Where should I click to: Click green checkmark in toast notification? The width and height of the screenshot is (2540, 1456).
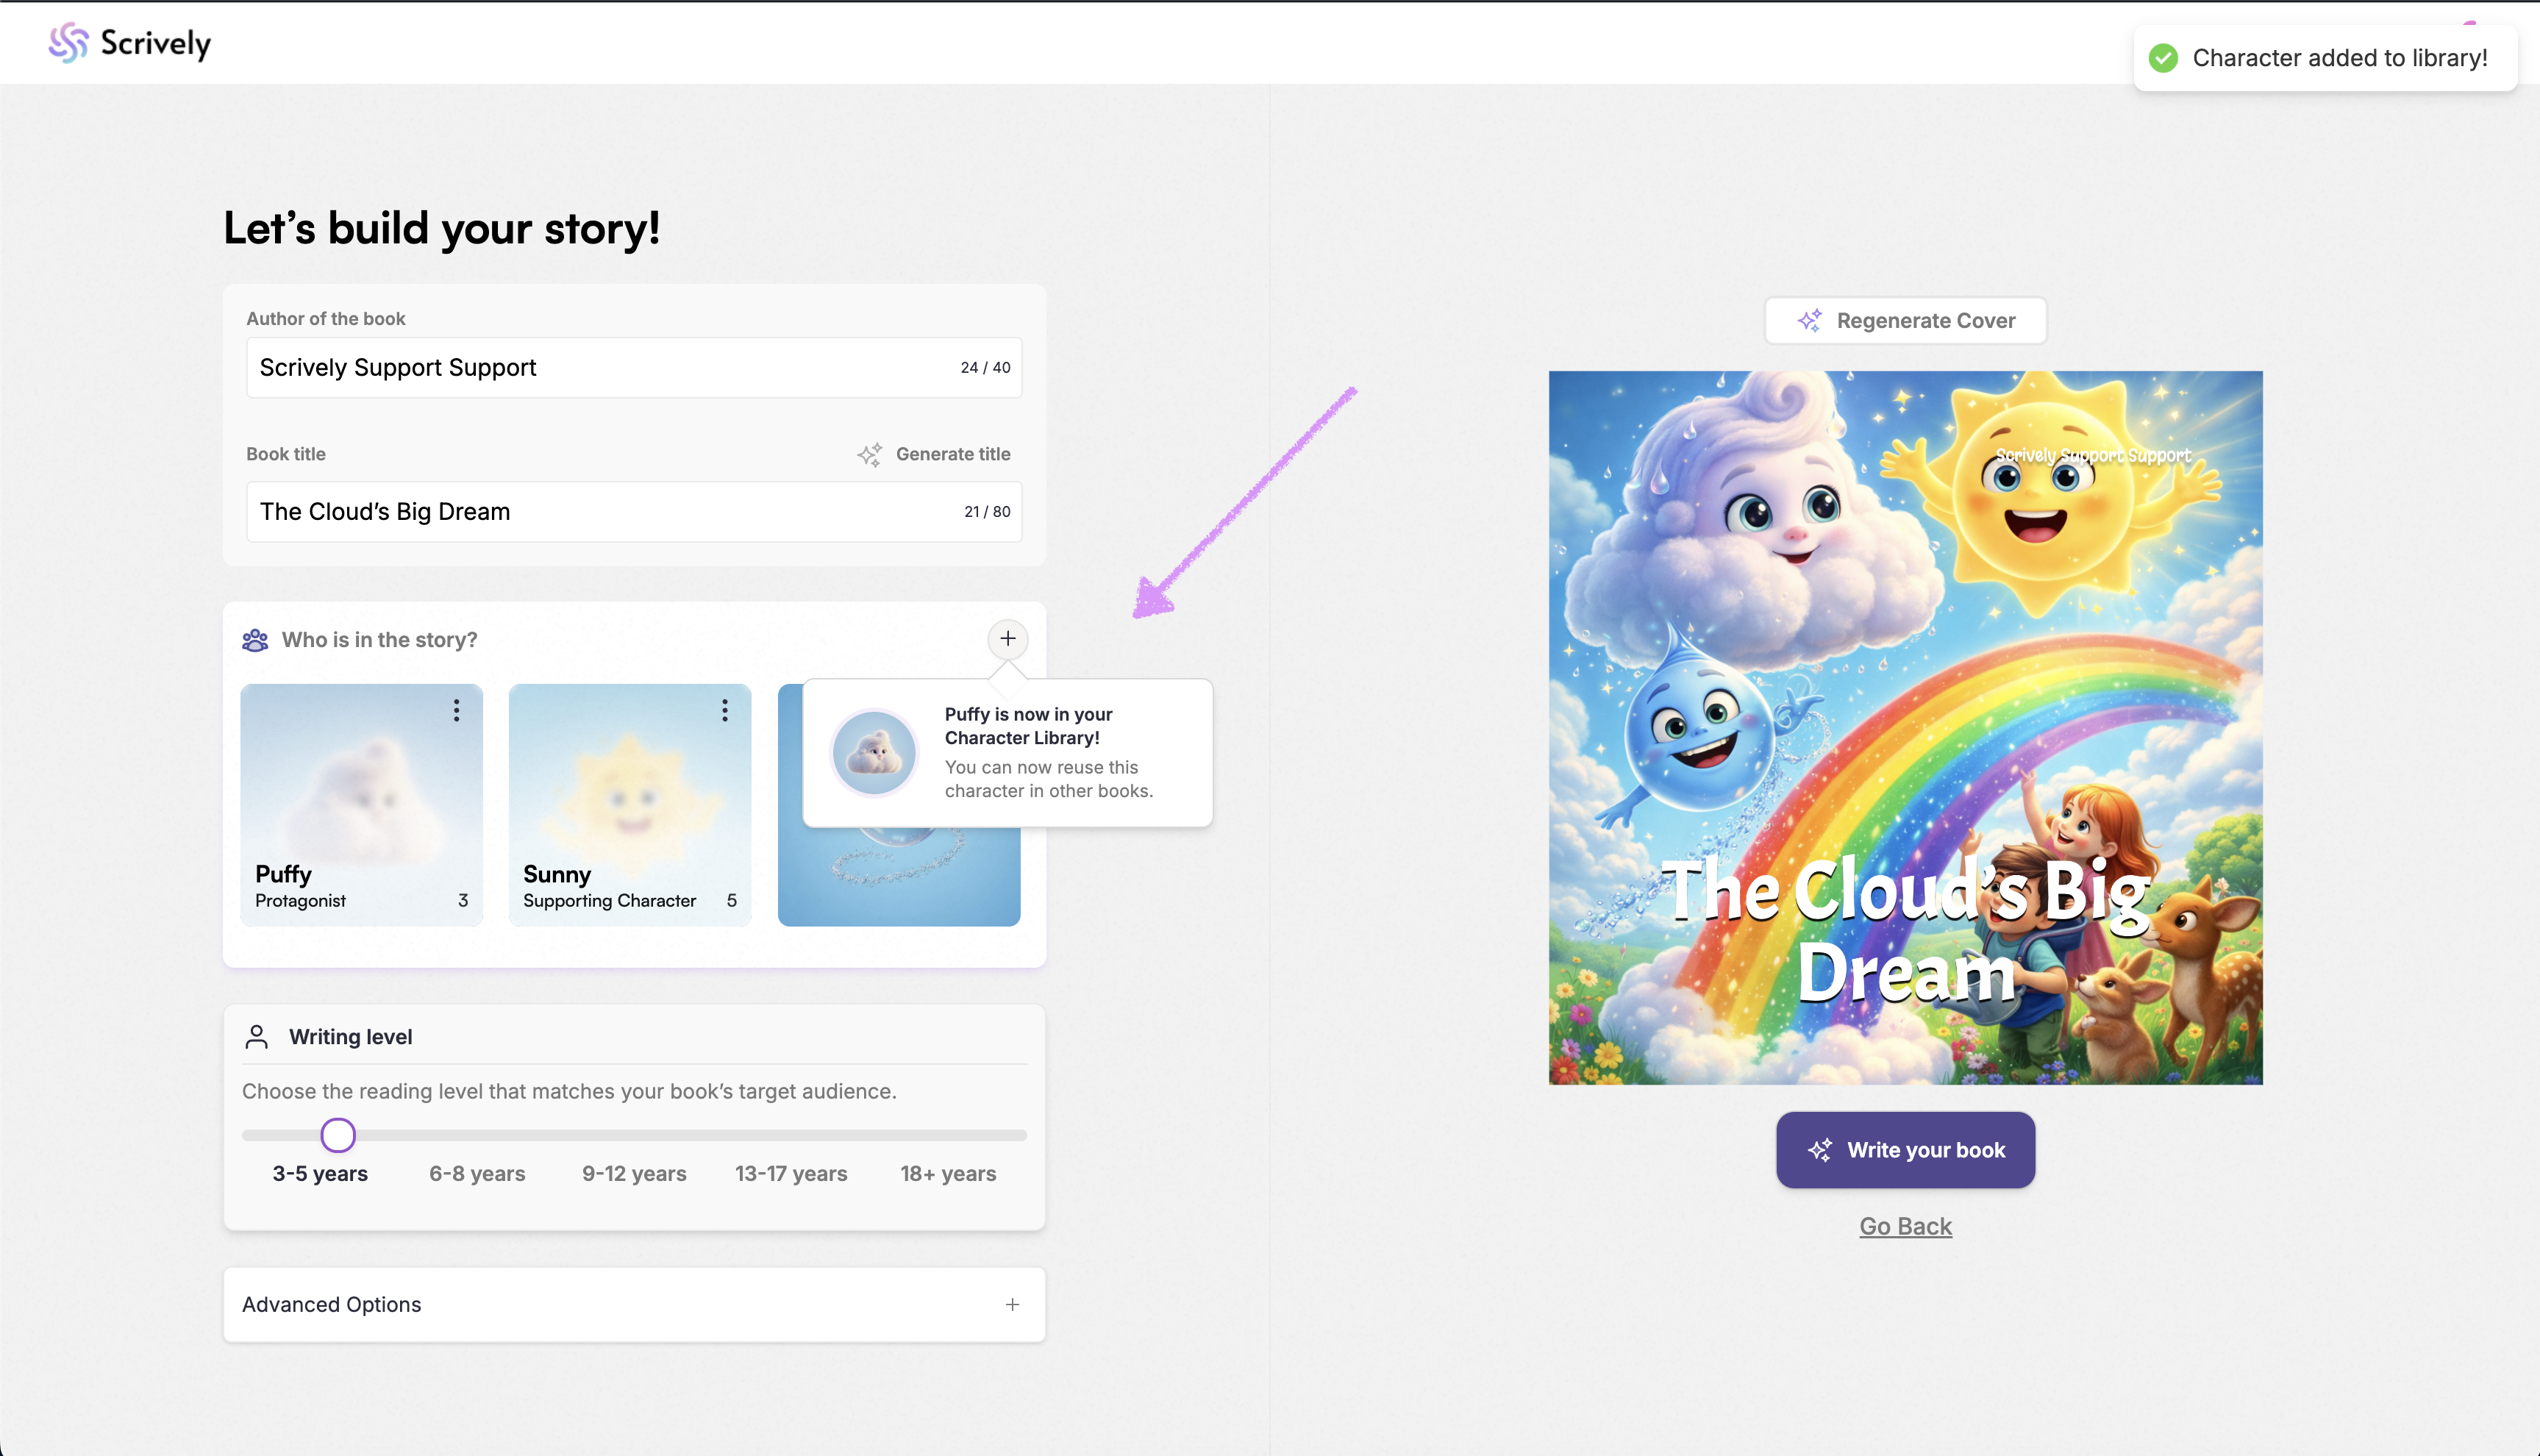2163,58
